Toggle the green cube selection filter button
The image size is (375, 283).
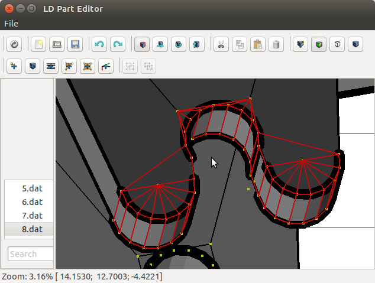click(319, 44)
